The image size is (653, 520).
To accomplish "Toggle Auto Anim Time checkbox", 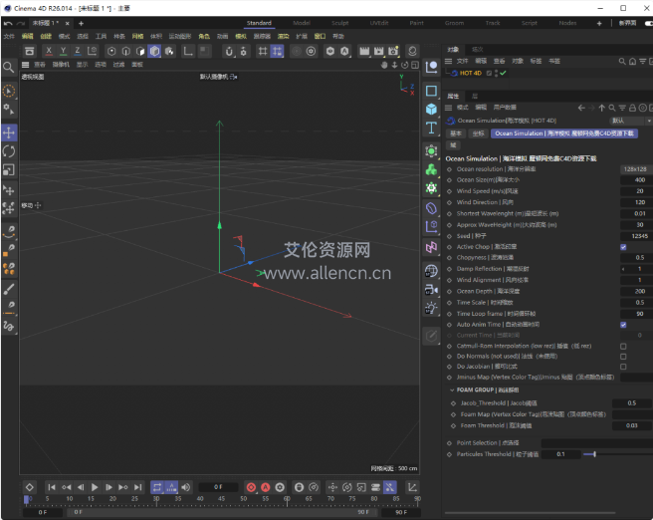I will (x=623, y=325).
